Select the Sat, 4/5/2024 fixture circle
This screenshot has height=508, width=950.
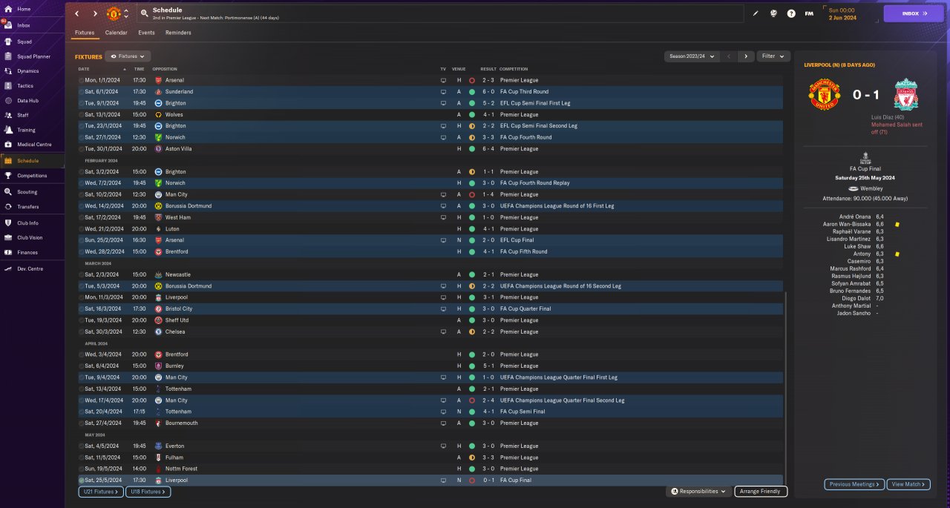point(82,446)
